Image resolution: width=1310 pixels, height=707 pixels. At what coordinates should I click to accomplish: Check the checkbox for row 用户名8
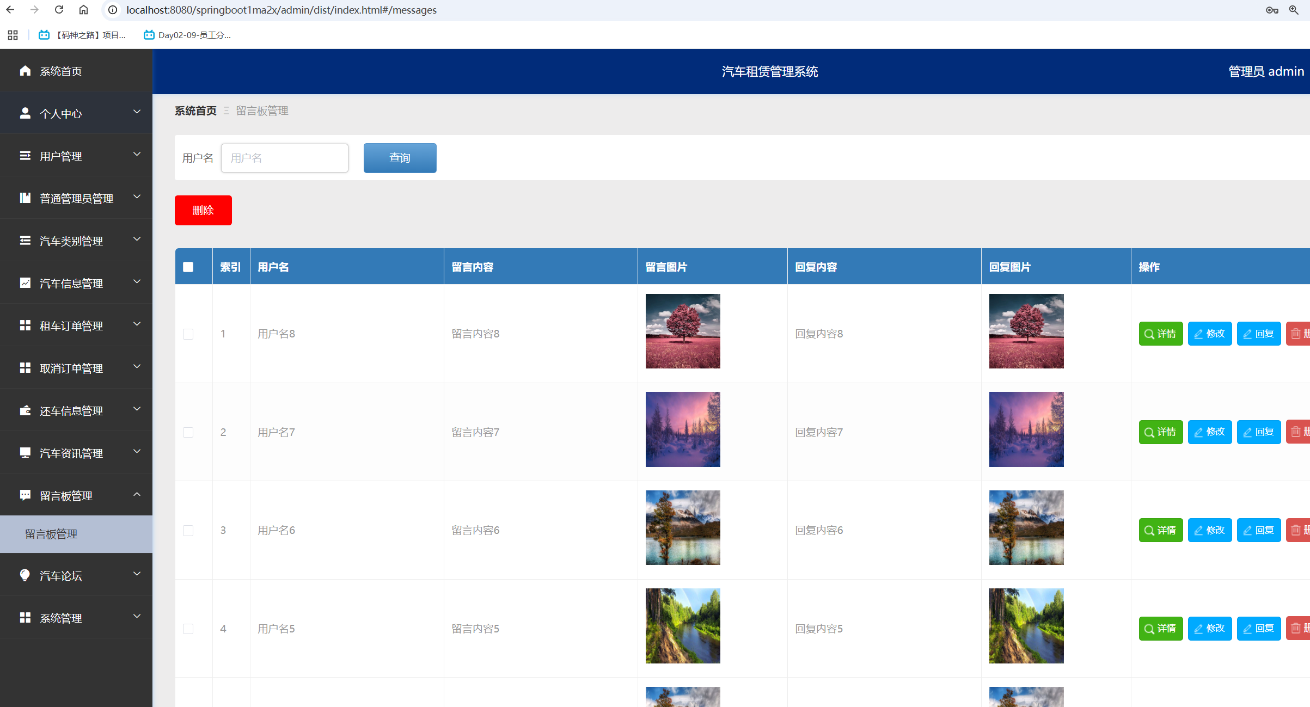[188, 334]
